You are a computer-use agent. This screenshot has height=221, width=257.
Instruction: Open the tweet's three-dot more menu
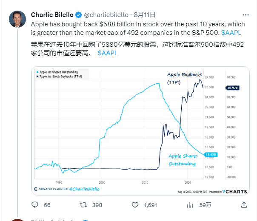point(246,15)
